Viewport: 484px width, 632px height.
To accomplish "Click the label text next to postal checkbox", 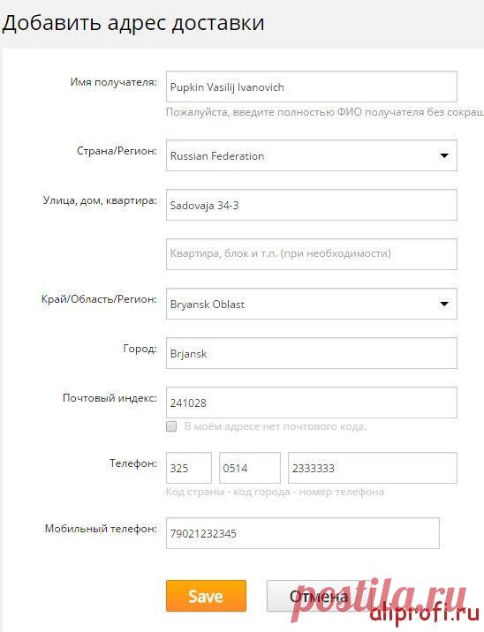I will pos(276,426).
